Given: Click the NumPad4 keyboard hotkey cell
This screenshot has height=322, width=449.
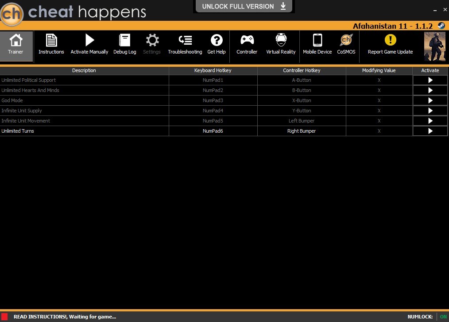Looking at the screenshot, I should click(213, 111).
